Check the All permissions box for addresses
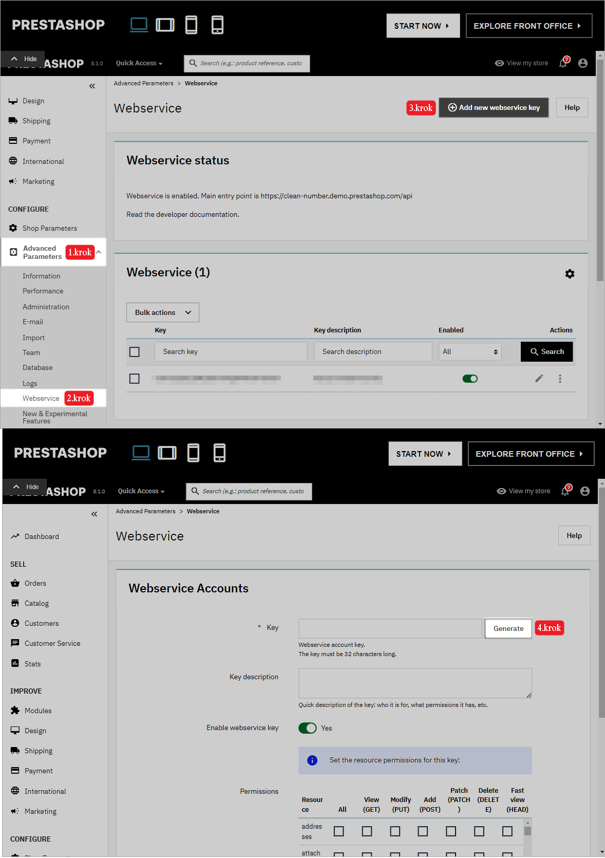This screenshot has width=605, height=858. pyautogui.click(x=338, y=831)
